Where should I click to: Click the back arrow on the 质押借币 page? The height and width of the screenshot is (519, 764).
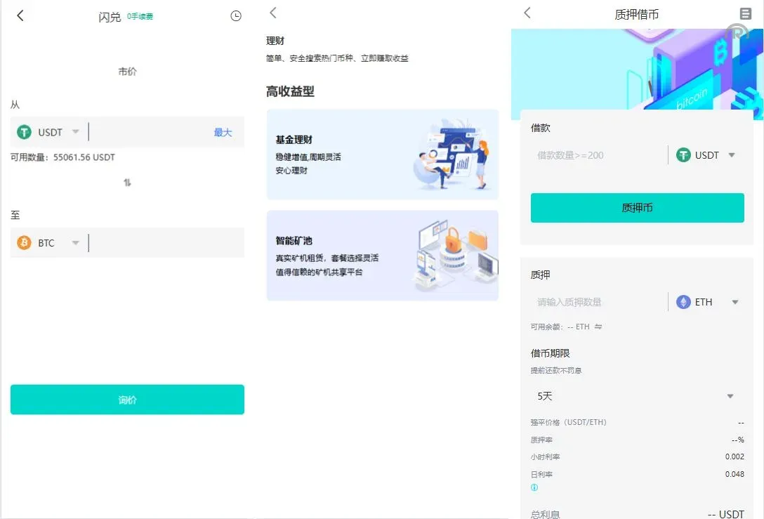[x=527, y=13]
